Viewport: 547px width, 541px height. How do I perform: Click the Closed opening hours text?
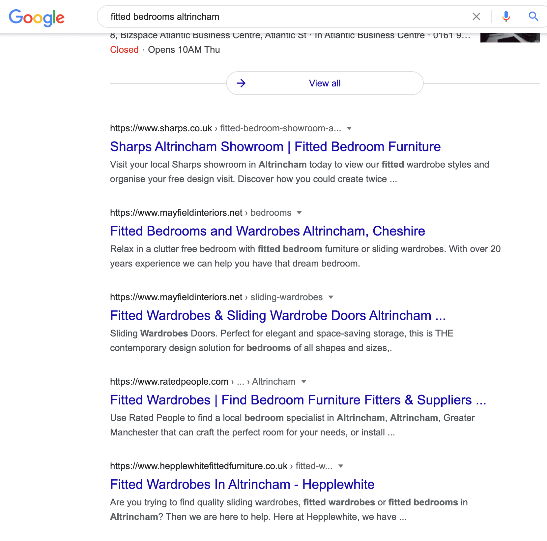point(124,50)
